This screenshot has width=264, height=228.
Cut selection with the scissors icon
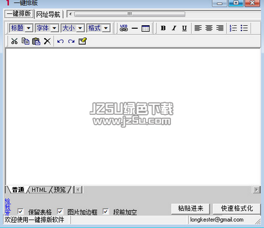coord(14,41)
